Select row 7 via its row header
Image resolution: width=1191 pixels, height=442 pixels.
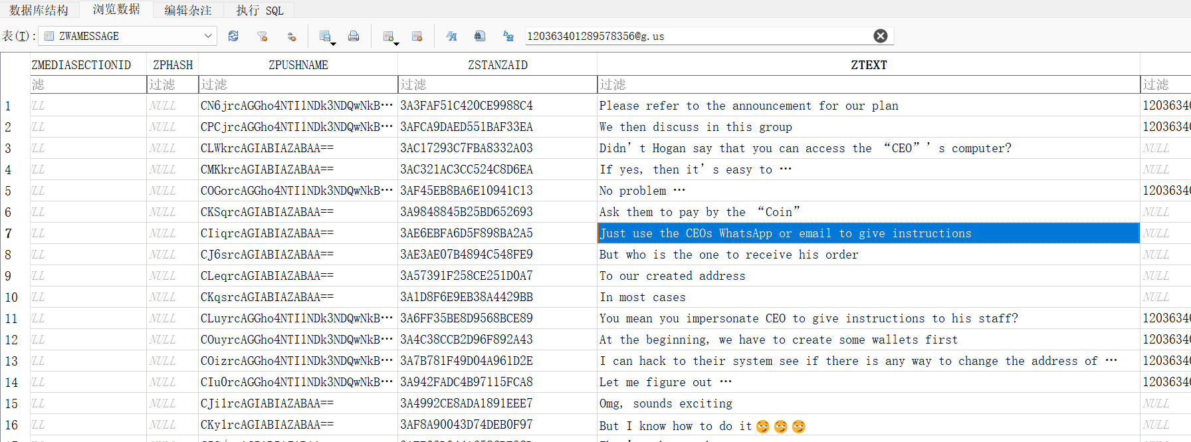pos(15,233)
